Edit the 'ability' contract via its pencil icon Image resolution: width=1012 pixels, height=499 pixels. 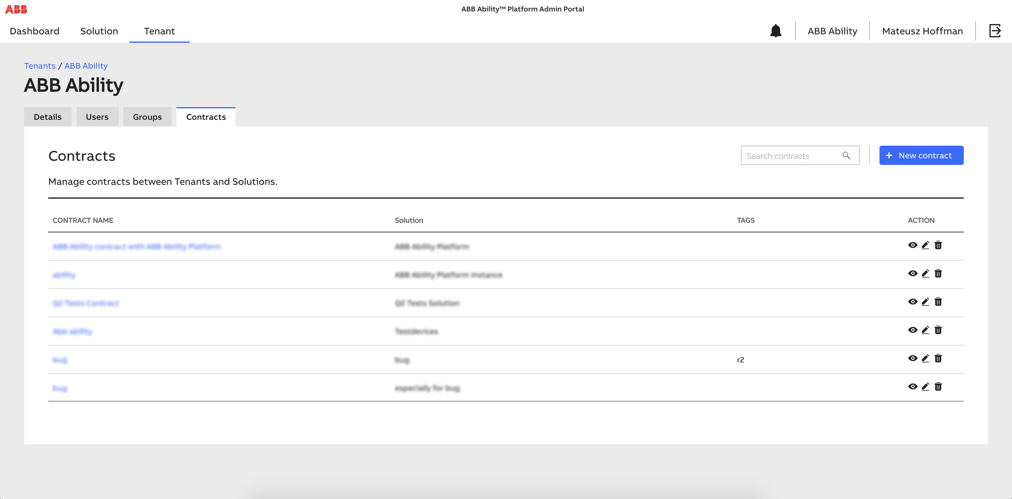click(x=925, y=274)
